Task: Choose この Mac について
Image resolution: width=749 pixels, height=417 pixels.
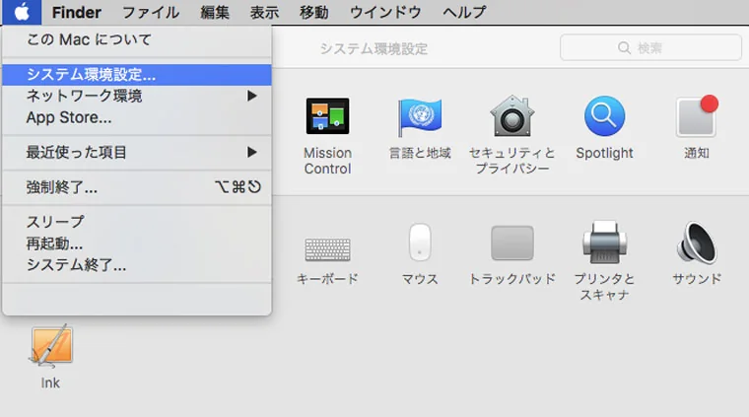Action: 137,39
